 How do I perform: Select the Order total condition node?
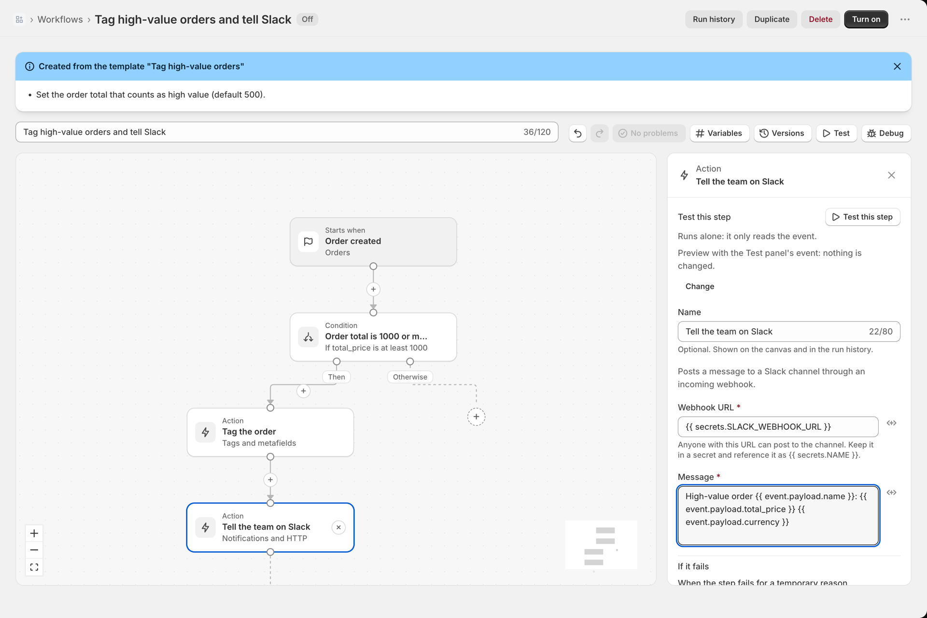[x=373, y=337]
